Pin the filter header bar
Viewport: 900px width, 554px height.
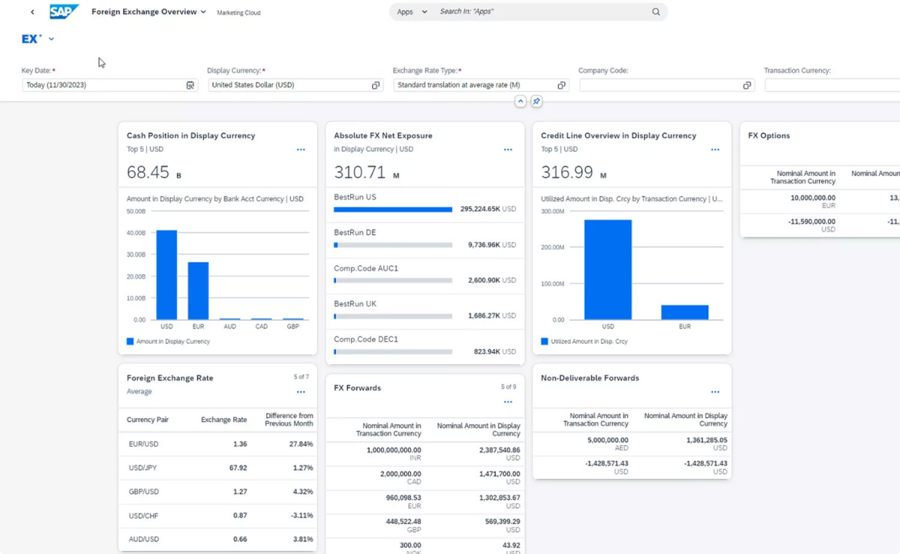(x=536, y=101)
